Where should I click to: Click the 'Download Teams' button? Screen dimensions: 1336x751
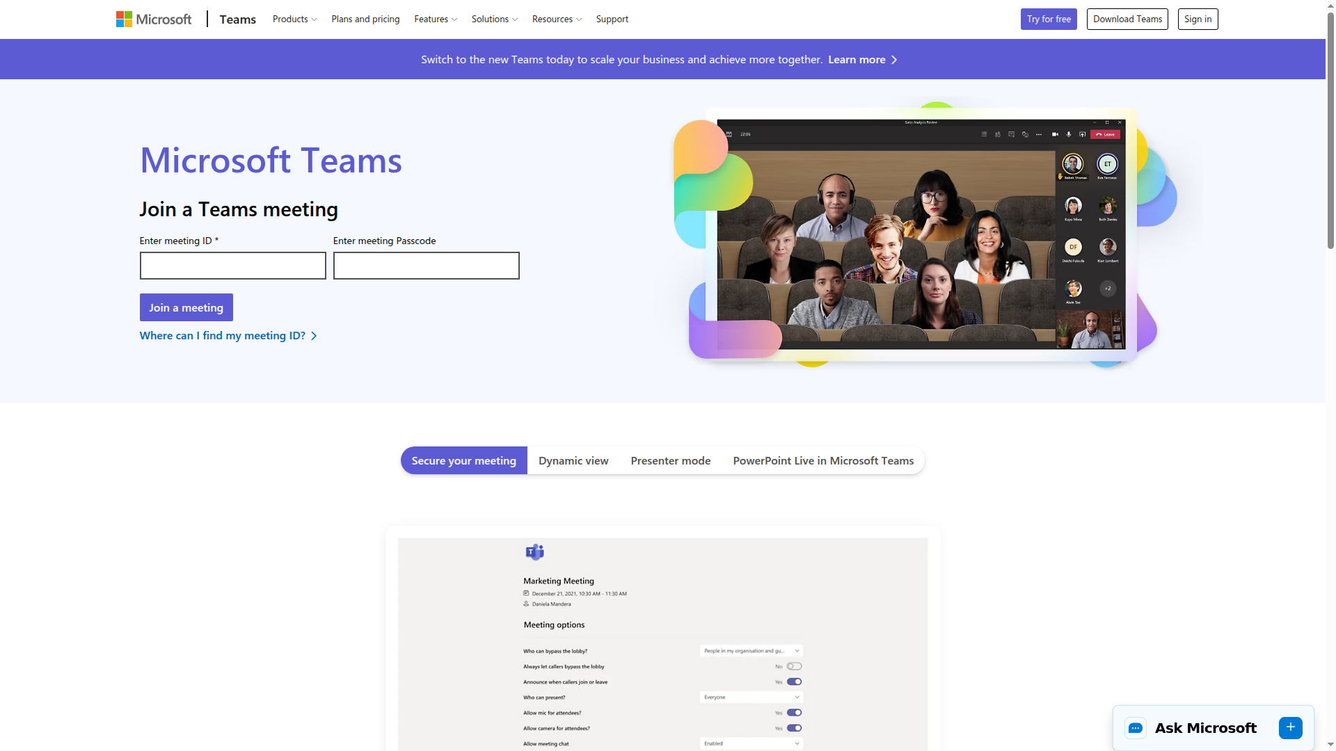(x=1127, y=19)
